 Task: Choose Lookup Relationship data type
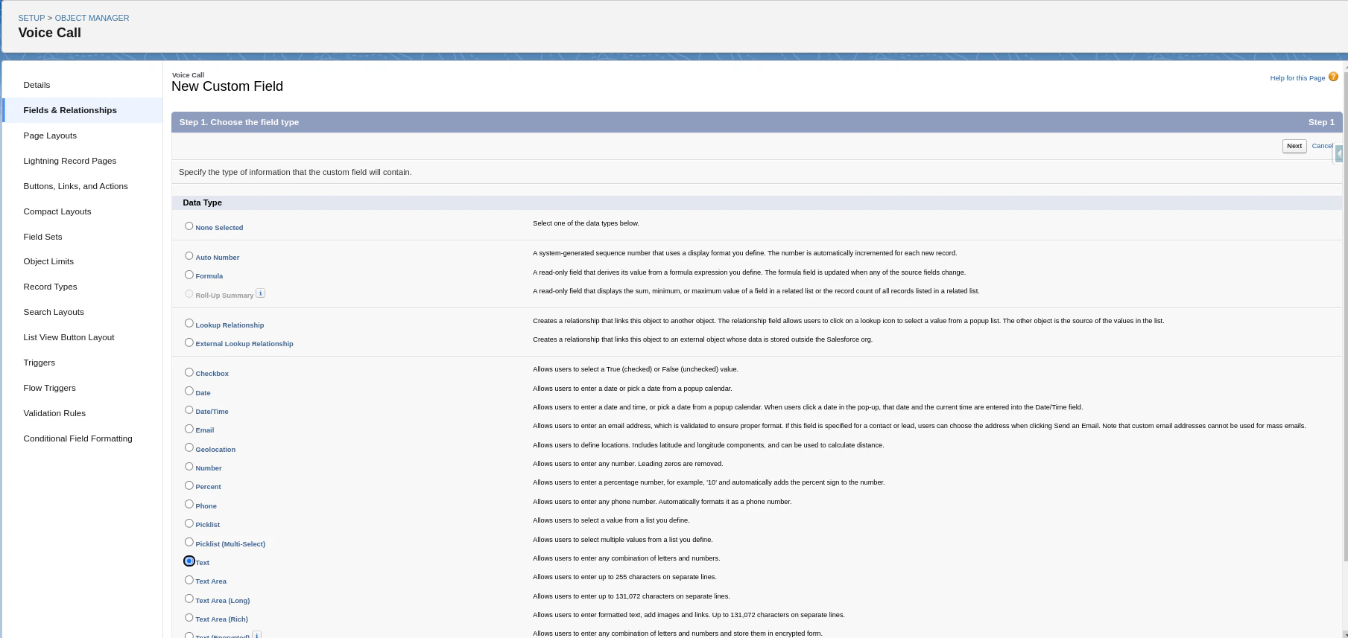click(x=189, y=324)
